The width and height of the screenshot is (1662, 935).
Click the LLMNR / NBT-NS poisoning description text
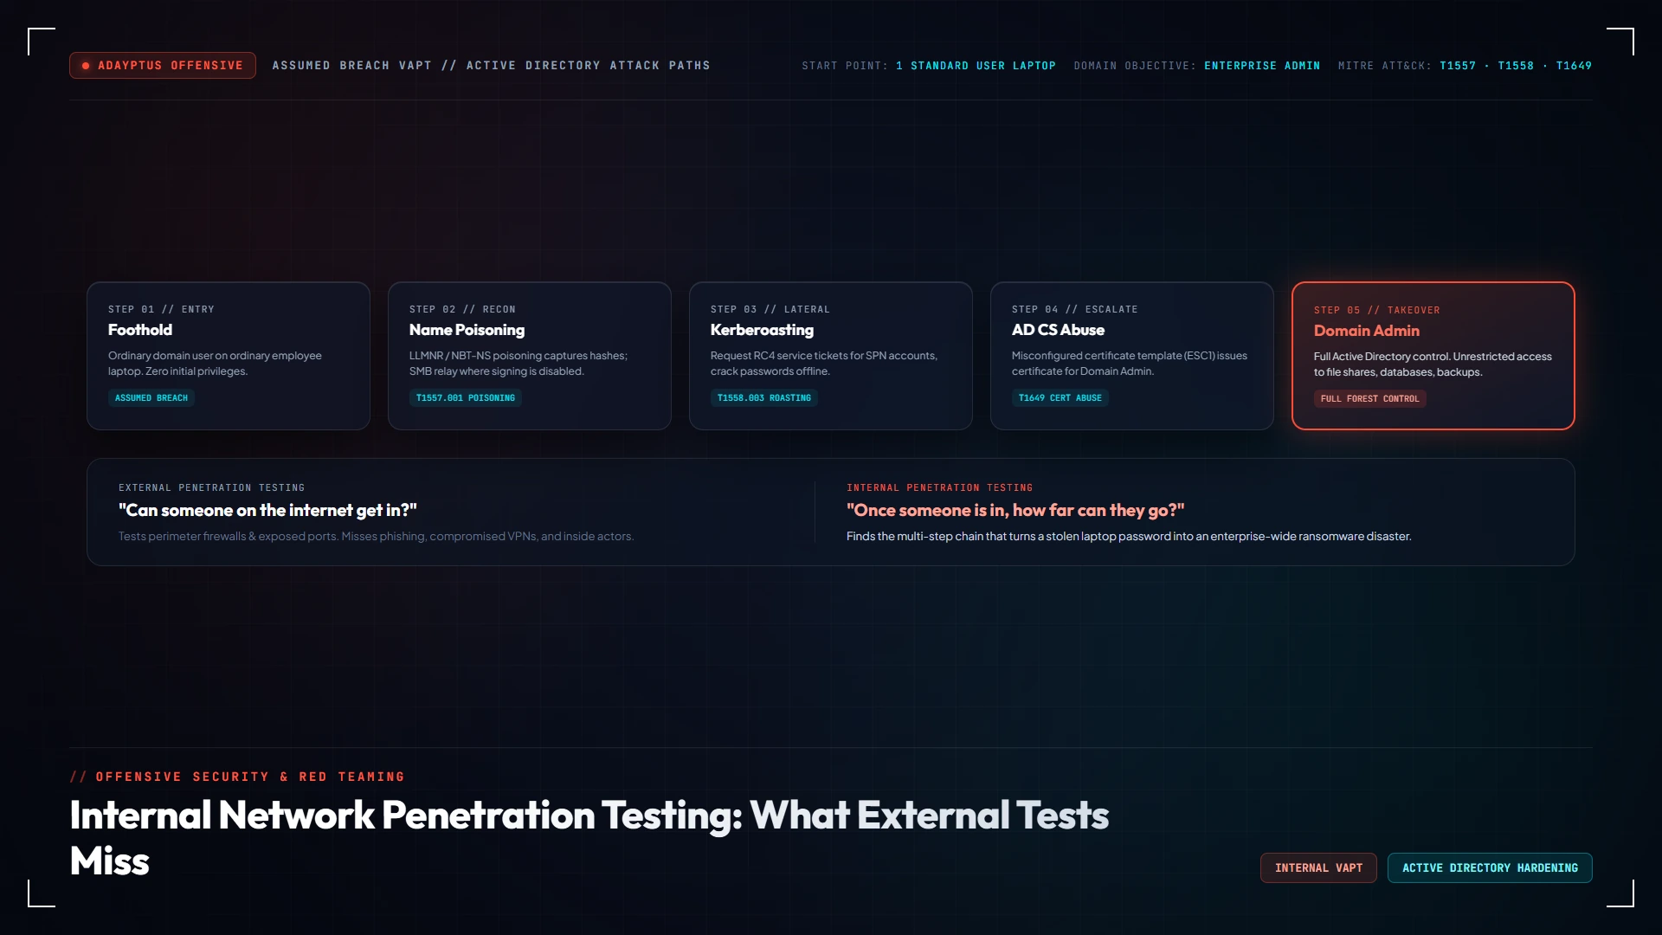pyautogui.click(x=519, y=364)
